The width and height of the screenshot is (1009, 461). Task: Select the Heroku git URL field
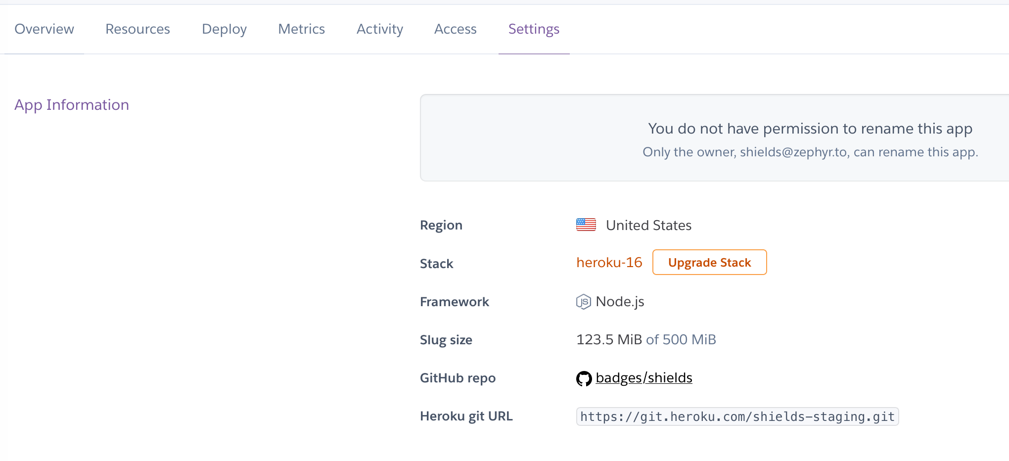click(x=737, y=416)
